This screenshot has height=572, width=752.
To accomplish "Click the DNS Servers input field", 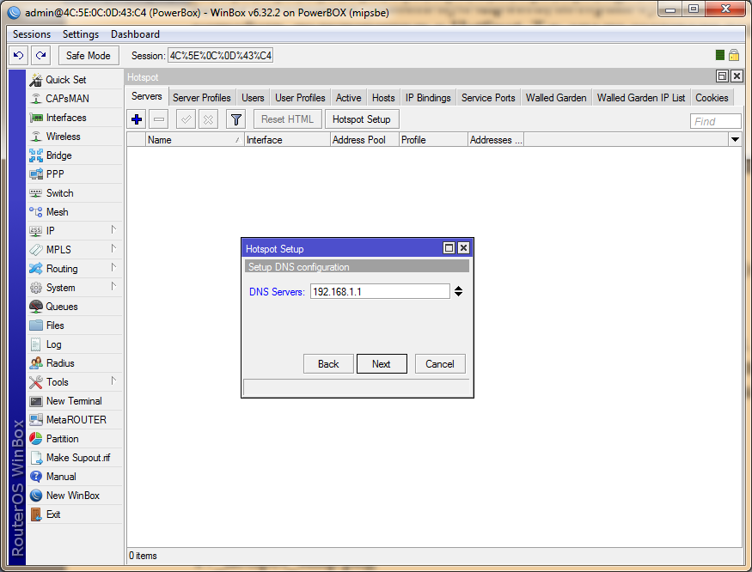I will coord(379,292).
